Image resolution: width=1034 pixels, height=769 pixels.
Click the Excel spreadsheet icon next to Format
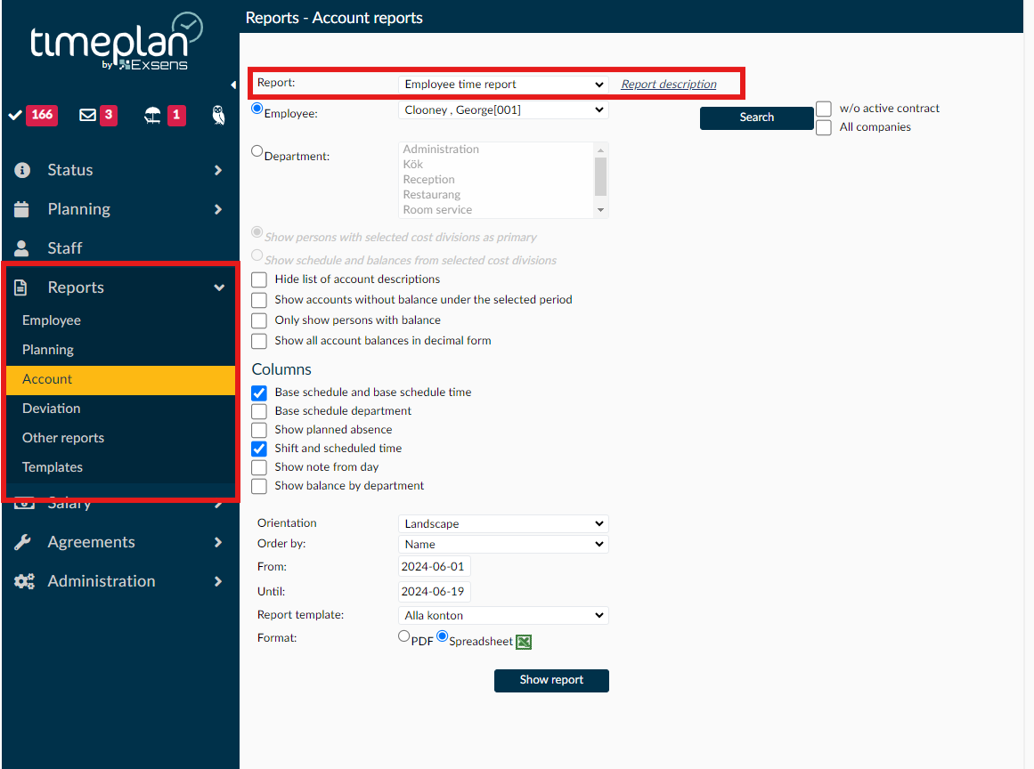(x=524, y=641)
